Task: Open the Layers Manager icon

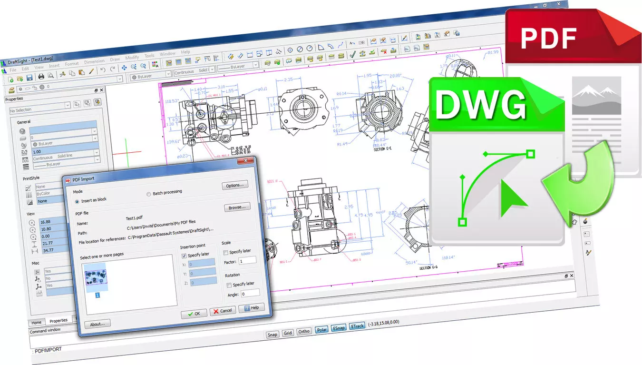Action: [x=12, y=90]
